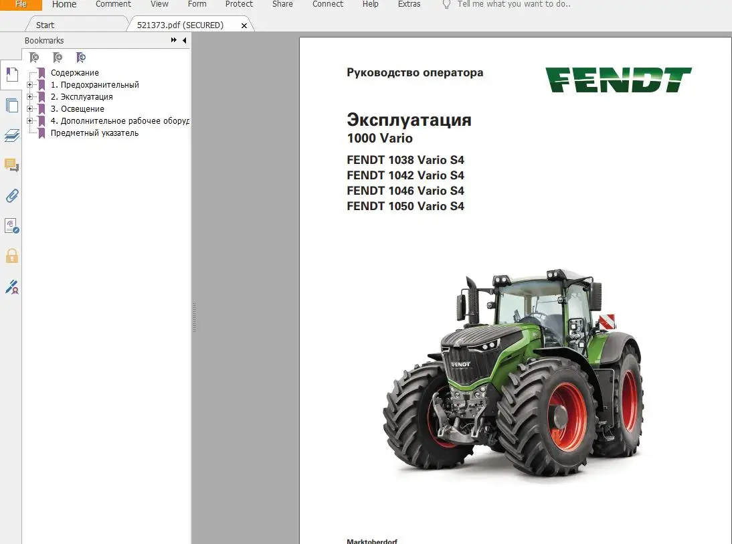Open the Comment ribbon tab
Viewport: 732px width, 544px height.
pos(113,4)
